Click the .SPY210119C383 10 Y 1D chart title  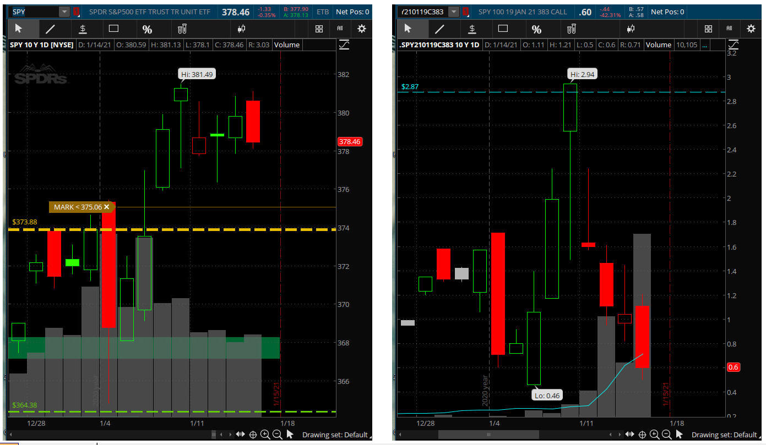coord(439,45)
